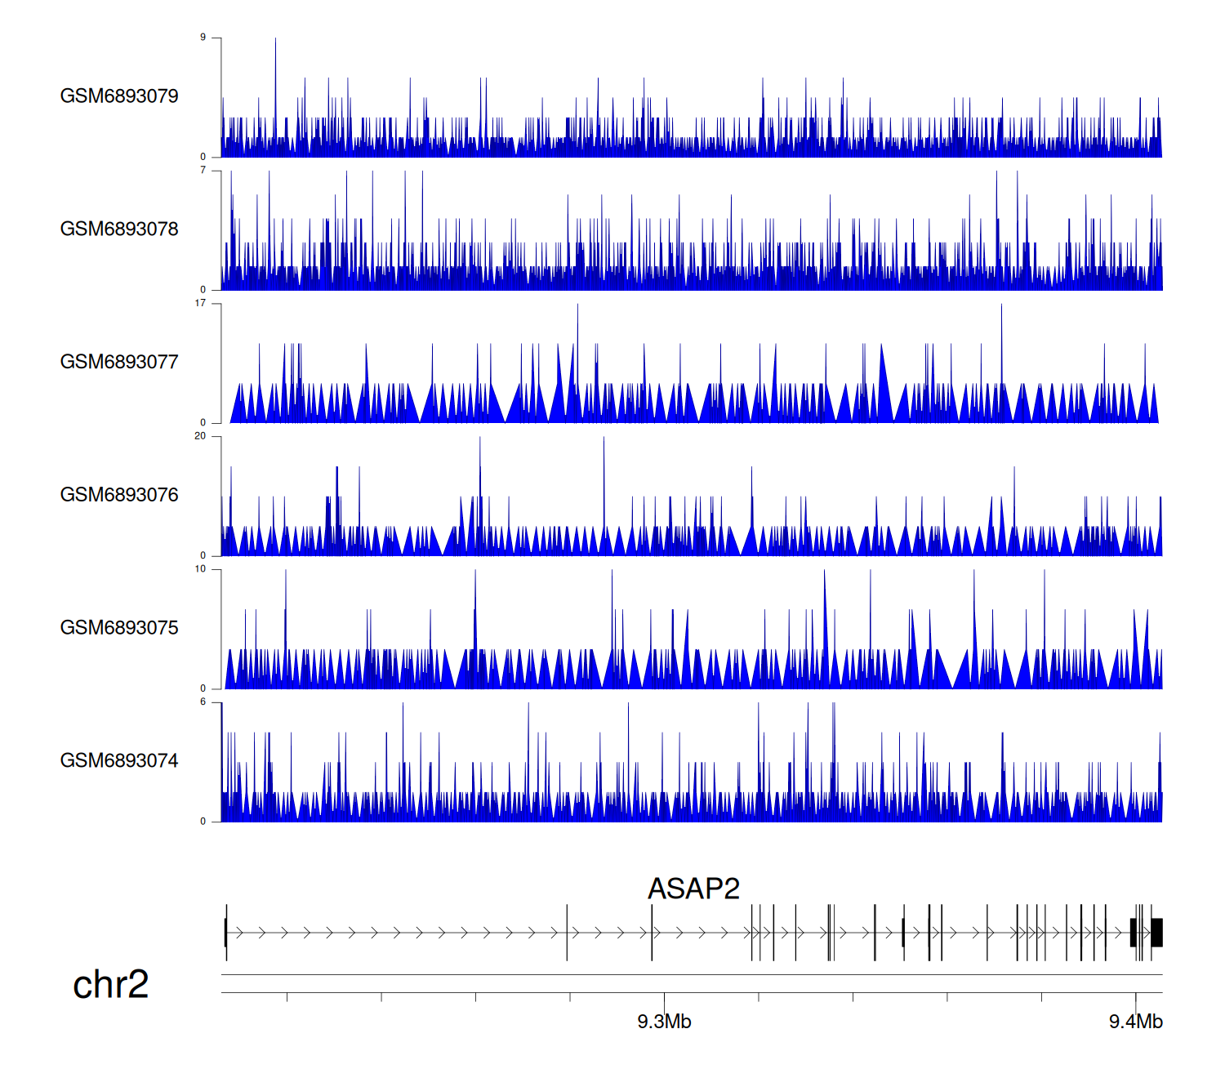The image size is (1225, 1078).
Task: Click the GSM6893077 track name
Action: [x=119, y=362]
